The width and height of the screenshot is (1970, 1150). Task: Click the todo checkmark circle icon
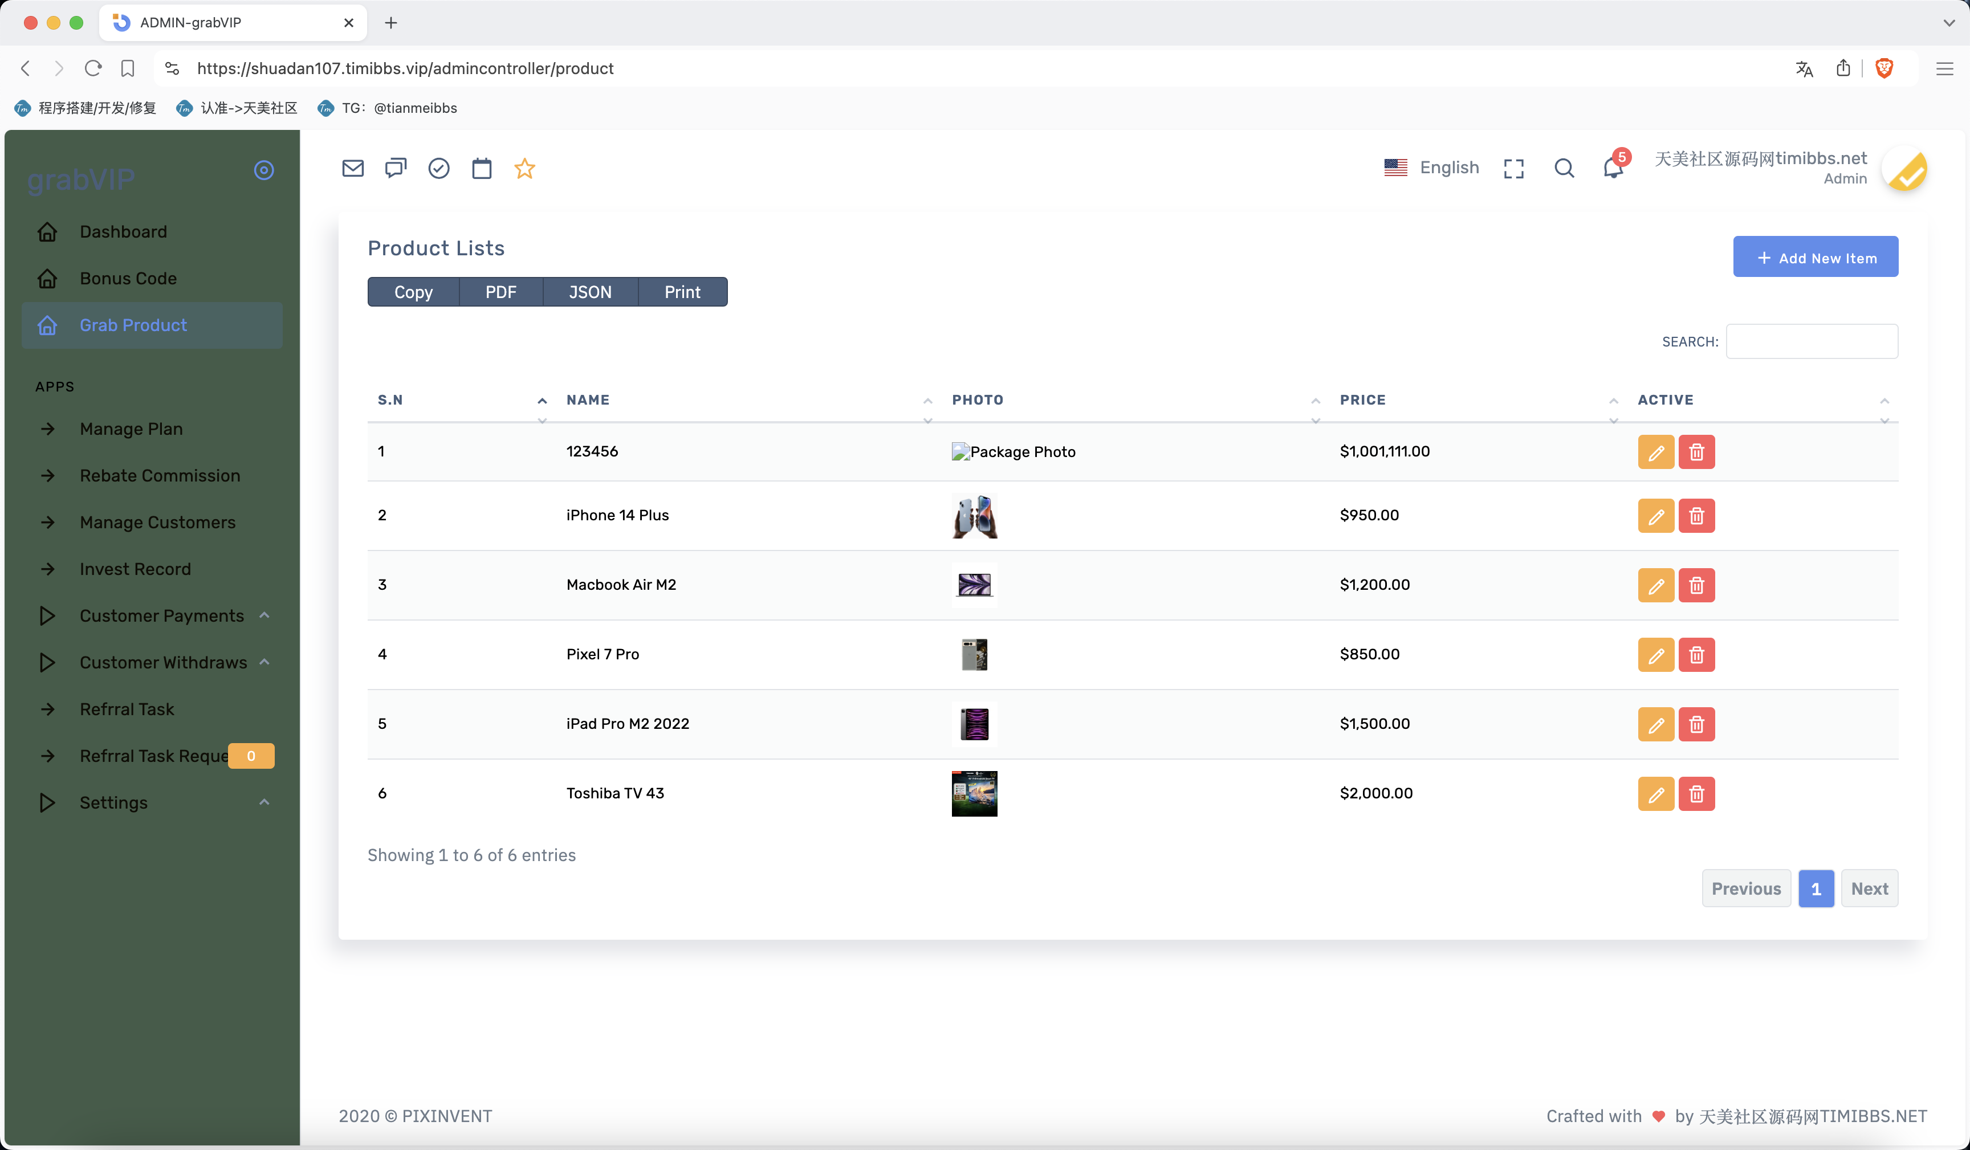pos(438,168)
